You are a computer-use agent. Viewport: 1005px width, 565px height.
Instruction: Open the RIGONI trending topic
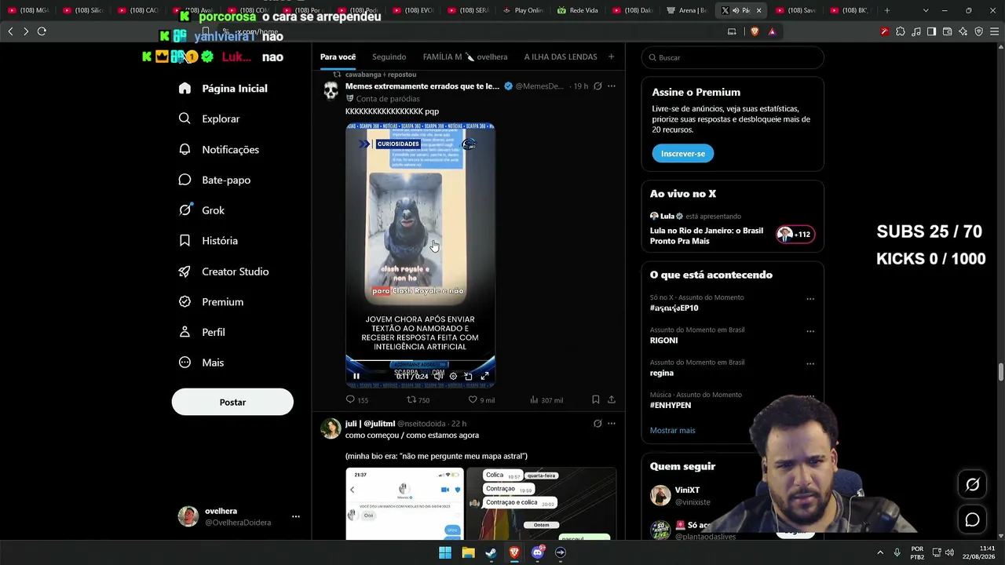coord(663,341)
